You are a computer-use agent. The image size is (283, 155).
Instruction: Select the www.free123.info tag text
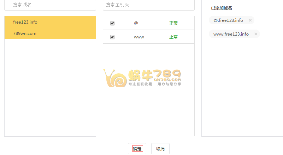click(231, 34)
